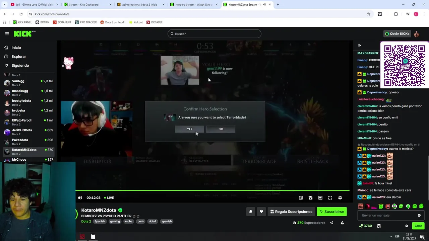Open the masokugg channel in the sidebar
Image resolution: width=429 pixels, height=241 pixels.
pyautogui.click(x=28, y=93)
